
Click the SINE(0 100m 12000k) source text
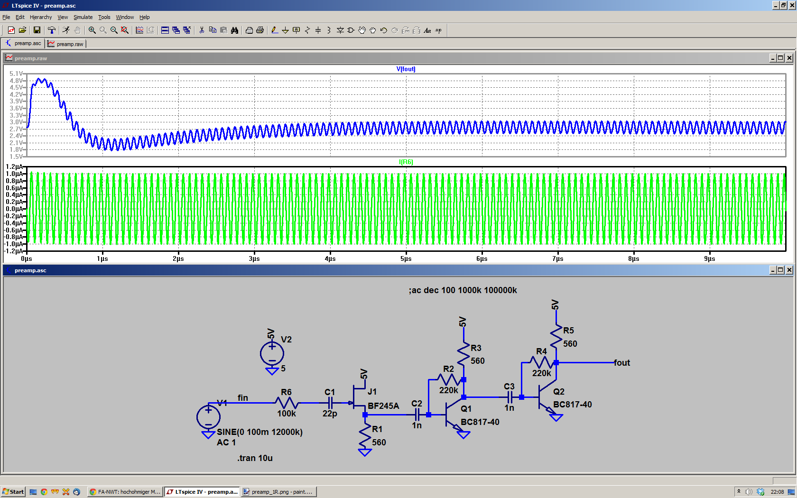pos(259,432)
